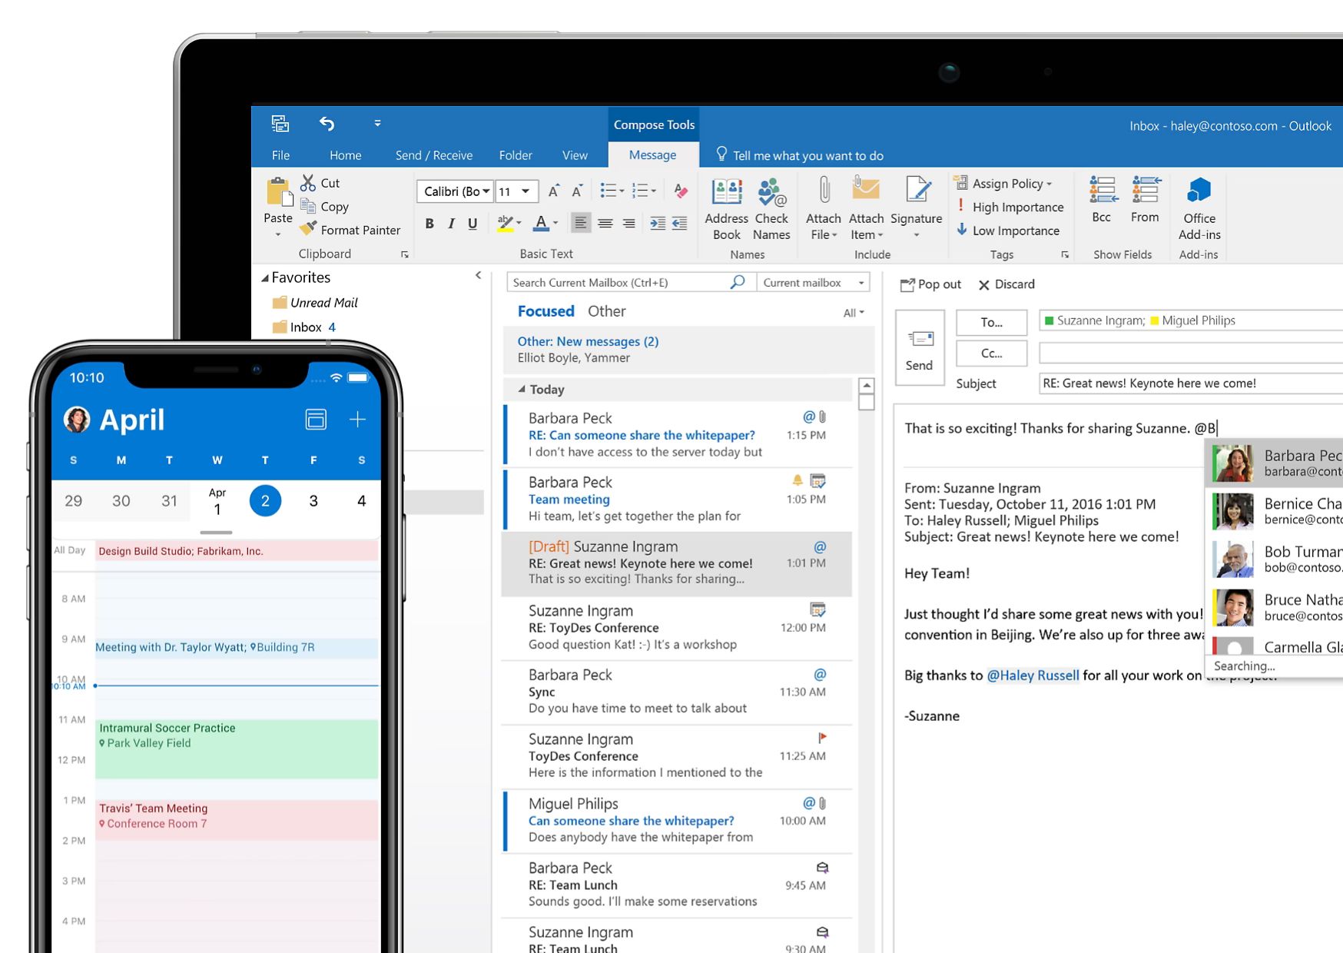
Task: Click the Cc... button
Action: [x=991, y=353]
